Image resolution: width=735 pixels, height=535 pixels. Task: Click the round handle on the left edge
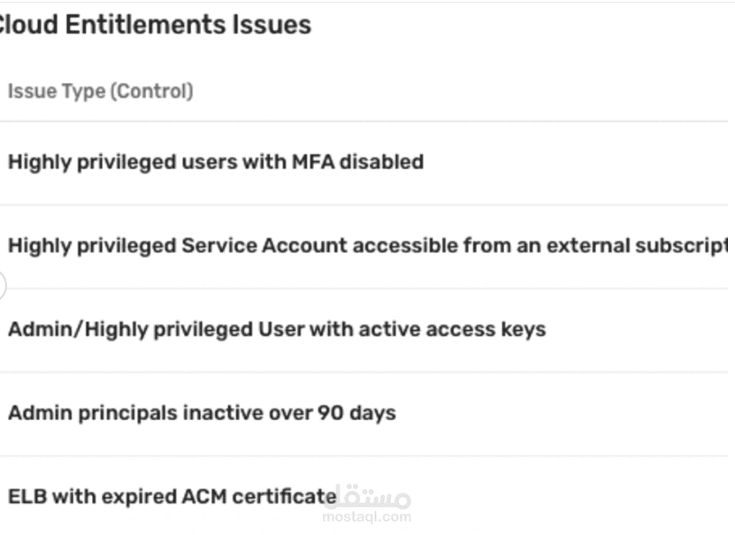(x=1, y=286)
